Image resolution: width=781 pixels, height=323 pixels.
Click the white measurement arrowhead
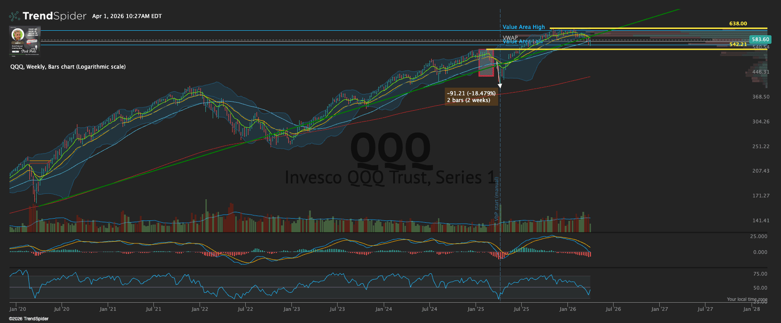(500, 85)
